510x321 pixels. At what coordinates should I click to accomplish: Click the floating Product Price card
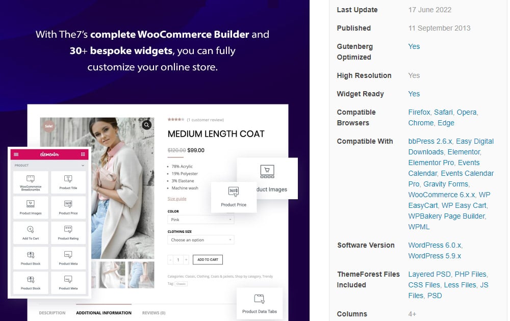(234, 197)
